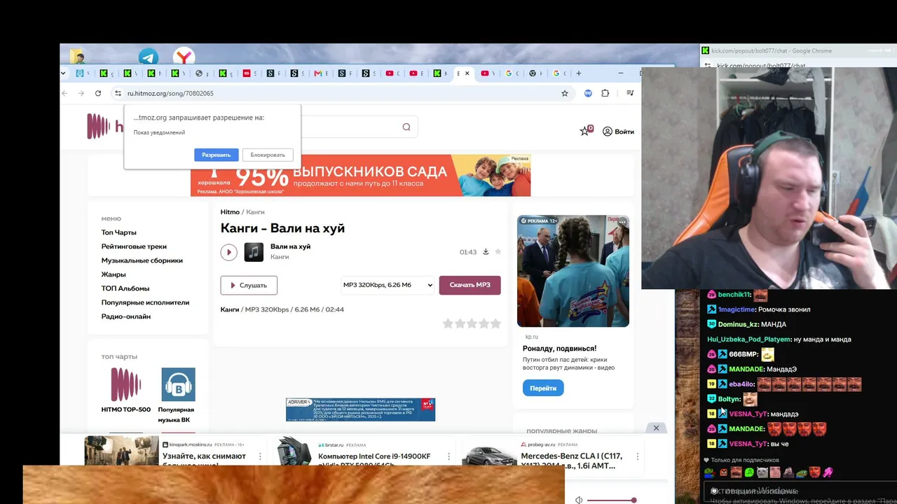Click Канги artist link above rating

230,309
